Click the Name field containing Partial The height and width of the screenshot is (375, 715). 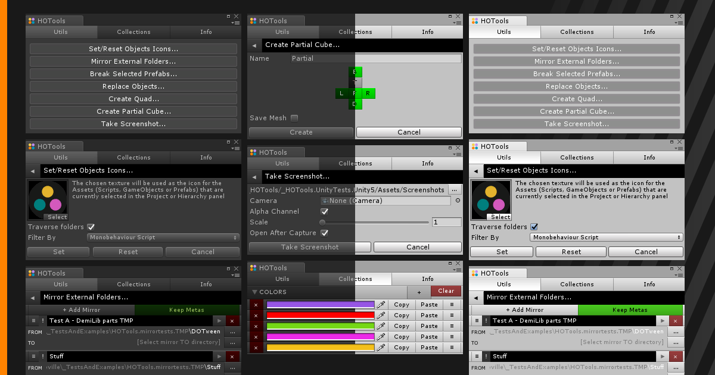pos(375,59)
